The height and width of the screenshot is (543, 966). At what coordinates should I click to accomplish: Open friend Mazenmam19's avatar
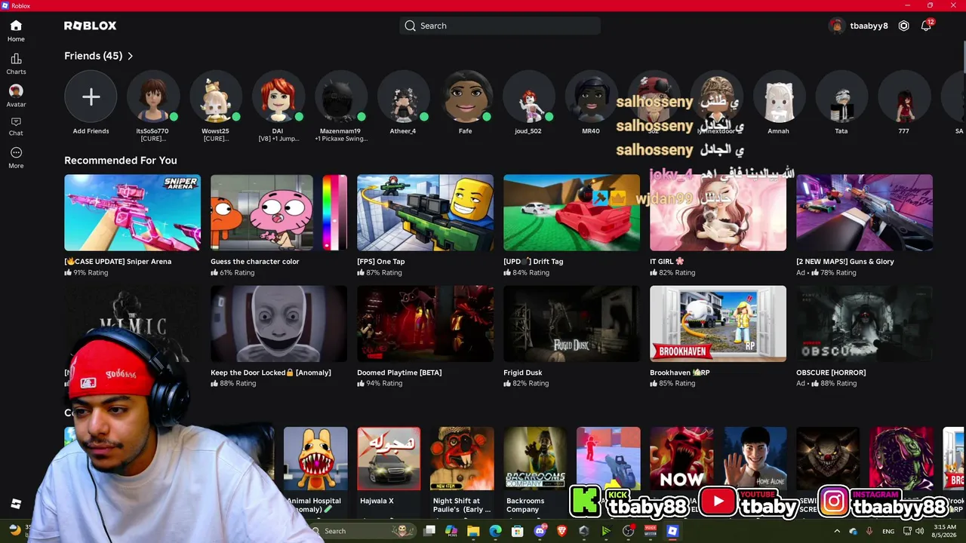tap(340, 97)
